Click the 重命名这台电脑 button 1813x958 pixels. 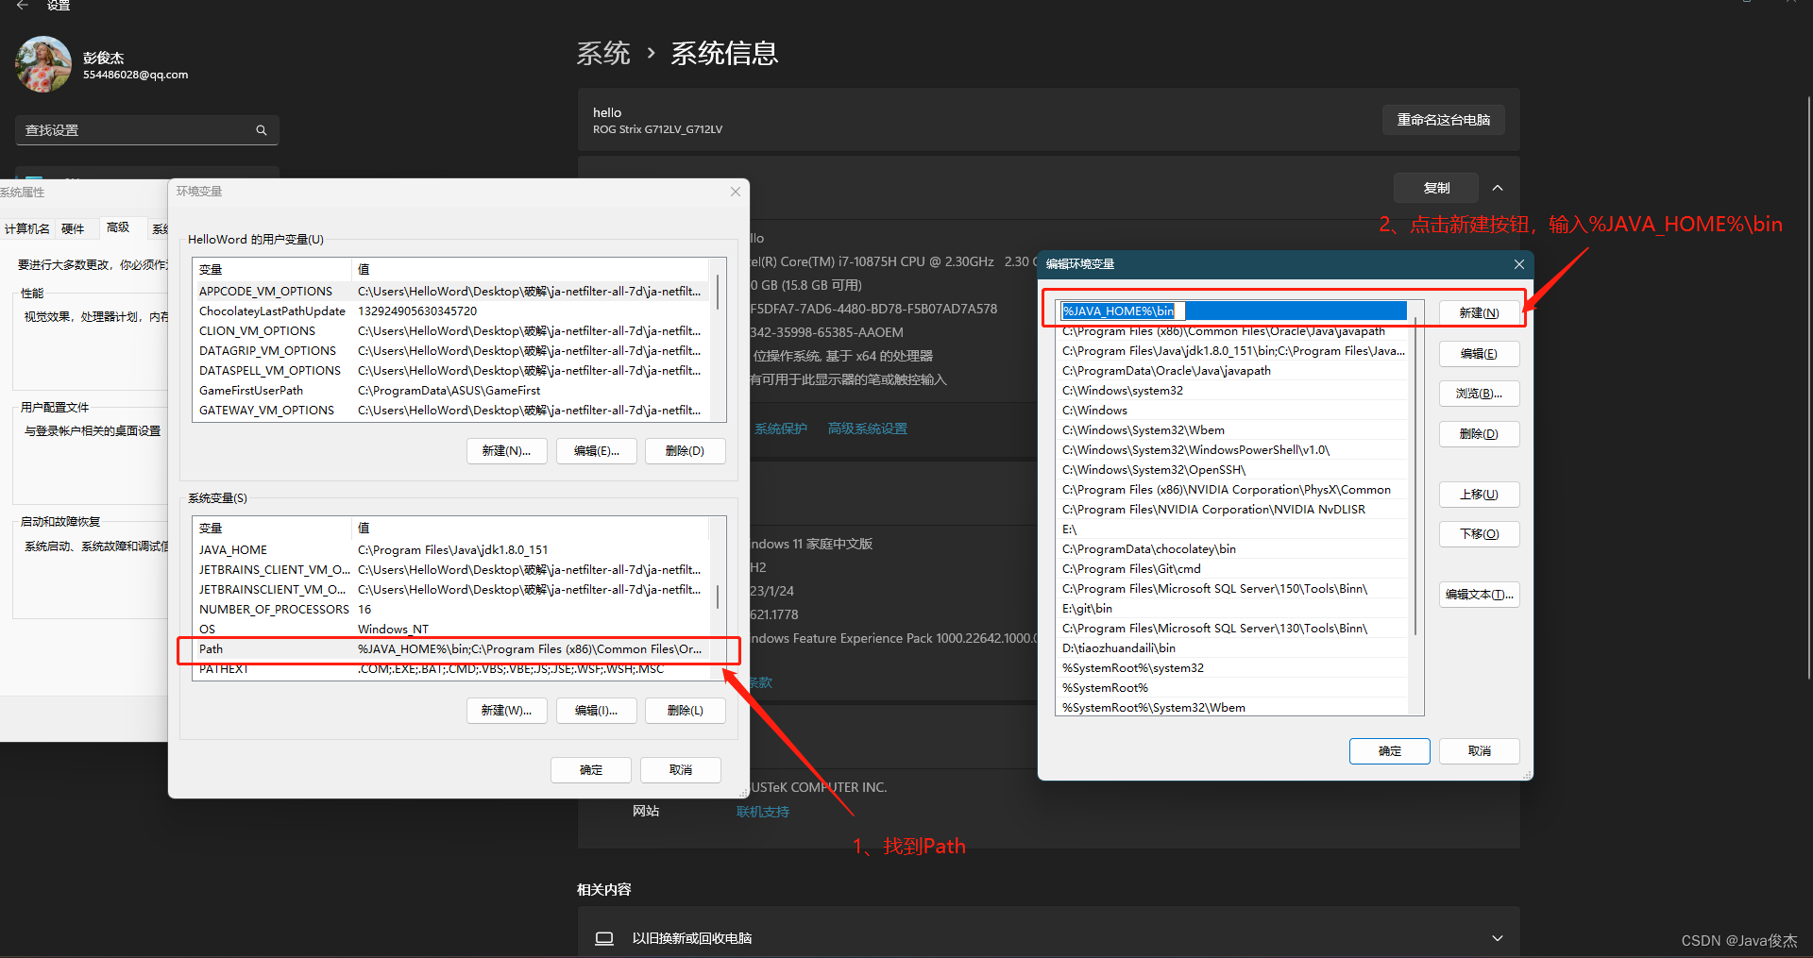point(1443,120)
